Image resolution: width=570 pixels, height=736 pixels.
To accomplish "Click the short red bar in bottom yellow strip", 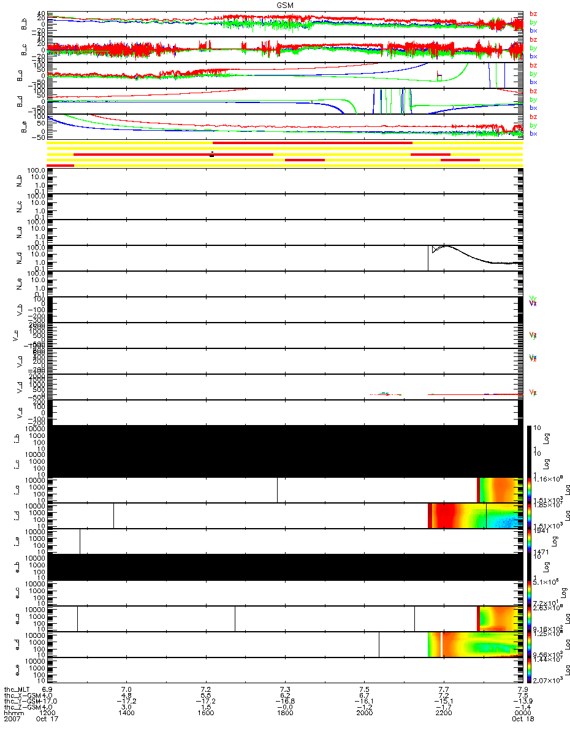I will (x=60, y=165).
